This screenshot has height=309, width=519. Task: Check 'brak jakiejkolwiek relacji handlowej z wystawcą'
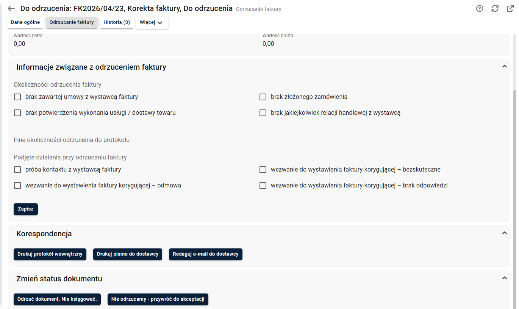(263, 113)
